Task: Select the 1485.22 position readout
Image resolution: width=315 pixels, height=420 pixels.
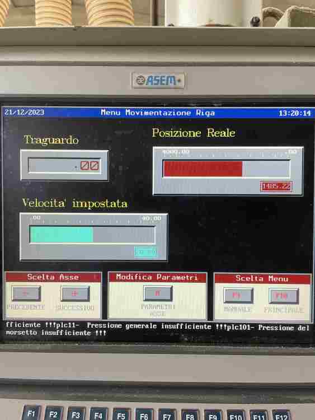Action: click(276, 186)
